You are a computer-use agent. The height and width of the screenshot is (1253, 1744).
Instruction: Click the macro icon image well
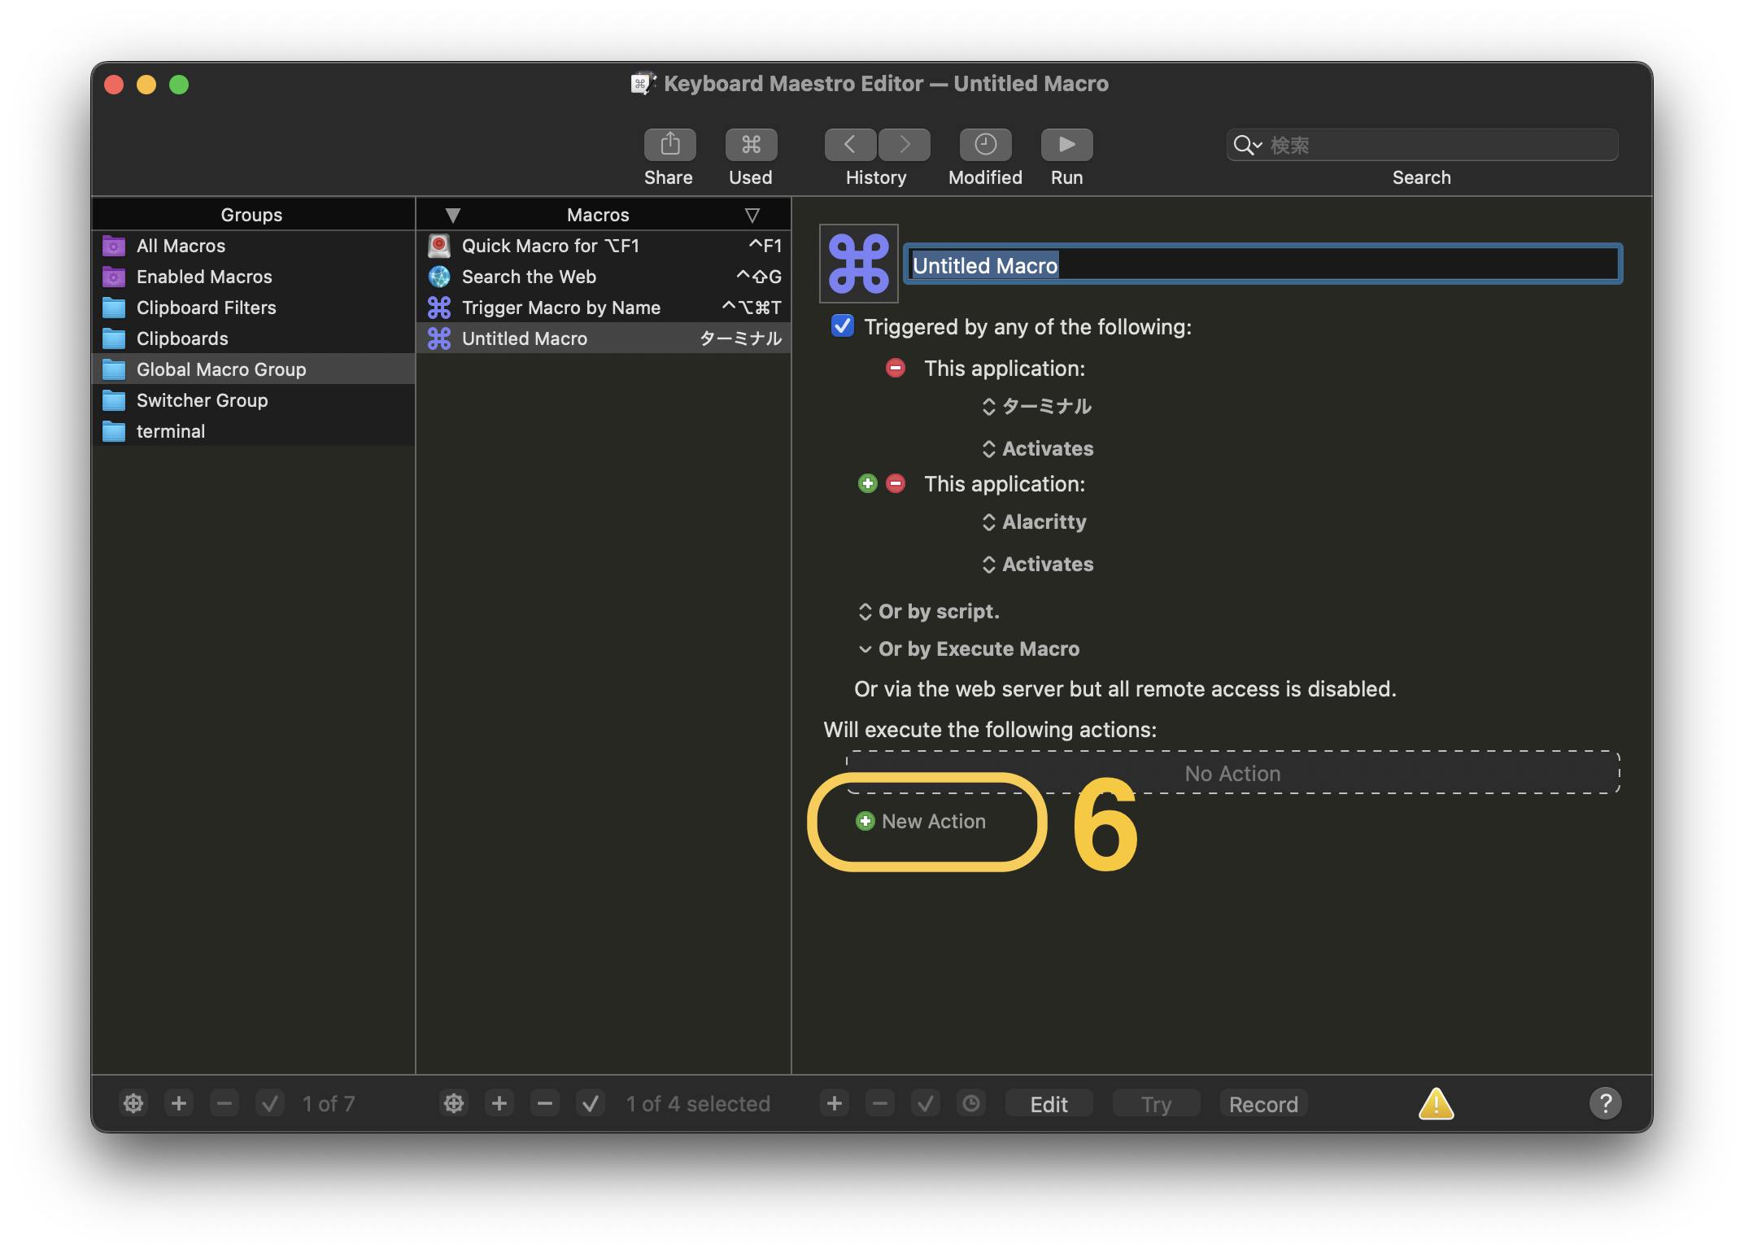click(859, 264)
